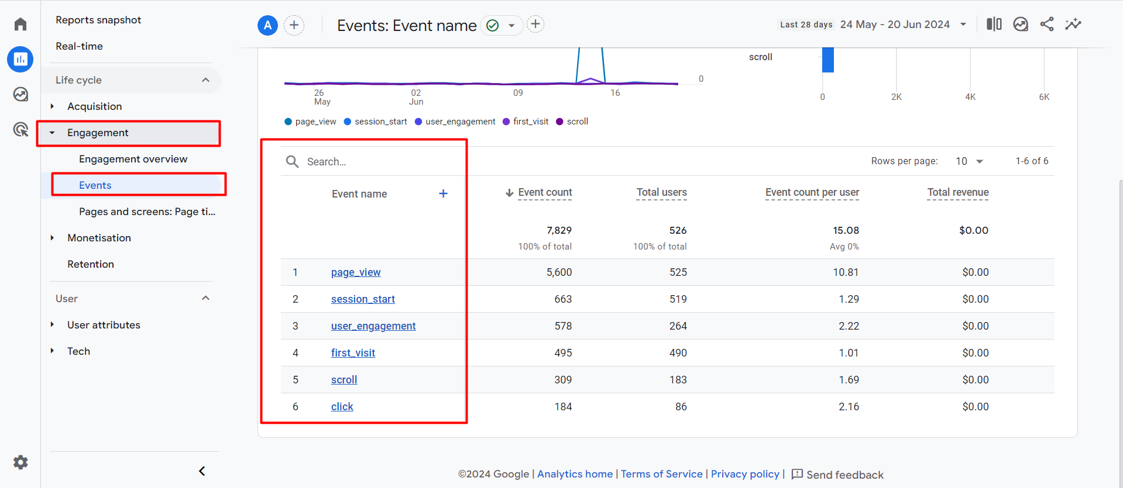
Task: Toggle the session_start legend series
Action: point(375,122)
